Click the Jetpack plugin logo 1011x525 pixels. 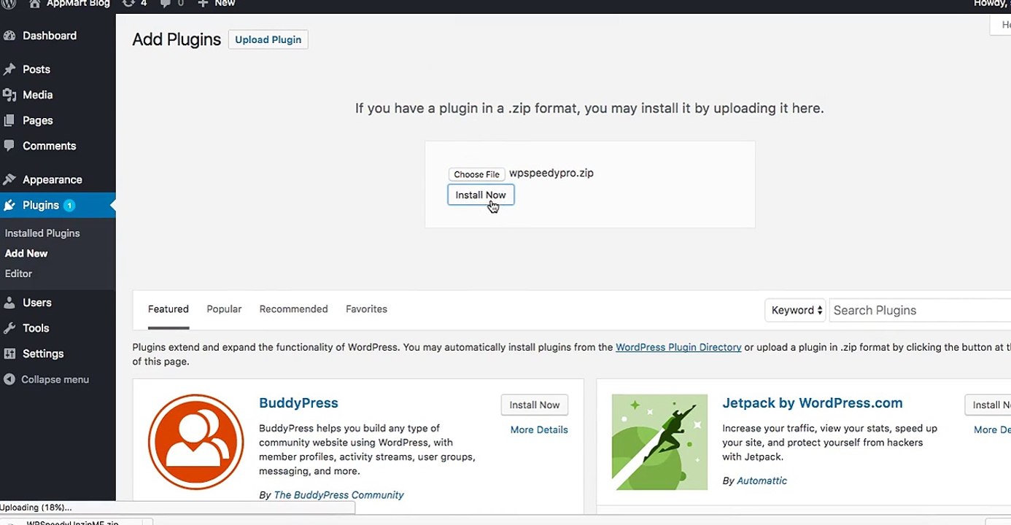click(x=659, y=442)
